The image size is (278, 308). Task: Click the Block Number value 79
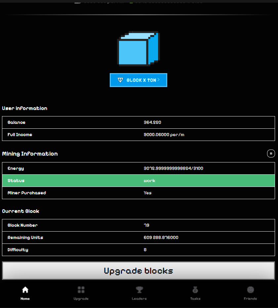(x=146, y=225)
